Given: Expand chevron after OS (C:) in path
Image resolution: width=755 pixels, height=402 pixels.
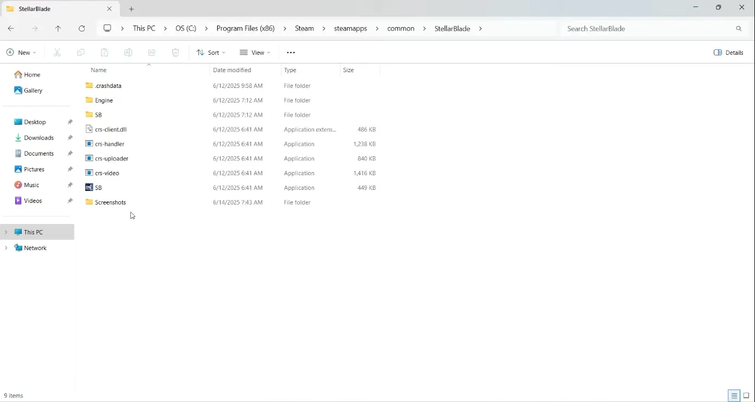Looking at the screenshot, I should 206,28.
